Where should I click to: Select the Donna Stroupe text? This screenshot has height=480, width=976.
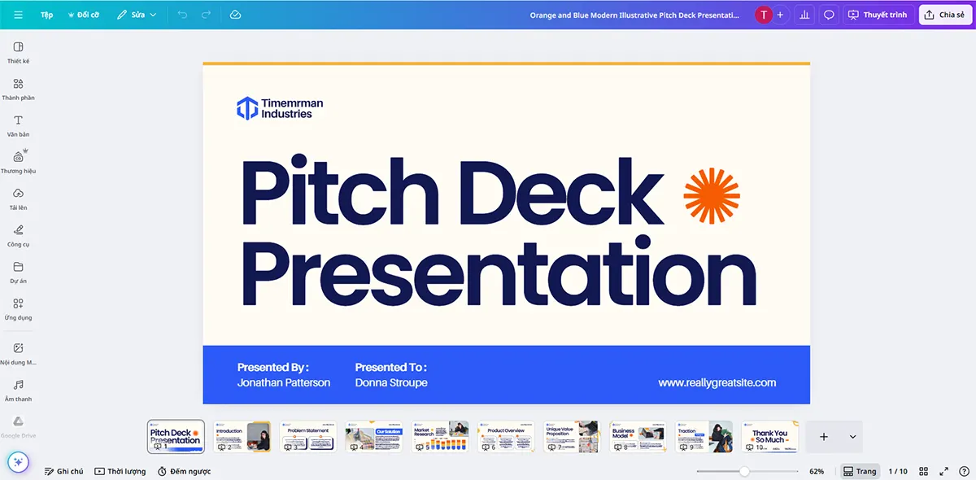[391, 382]
